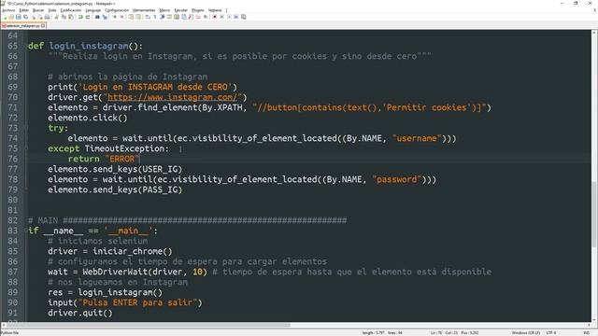
Task: Open the Replace toolbar icon
Action: tap(105, 17)
